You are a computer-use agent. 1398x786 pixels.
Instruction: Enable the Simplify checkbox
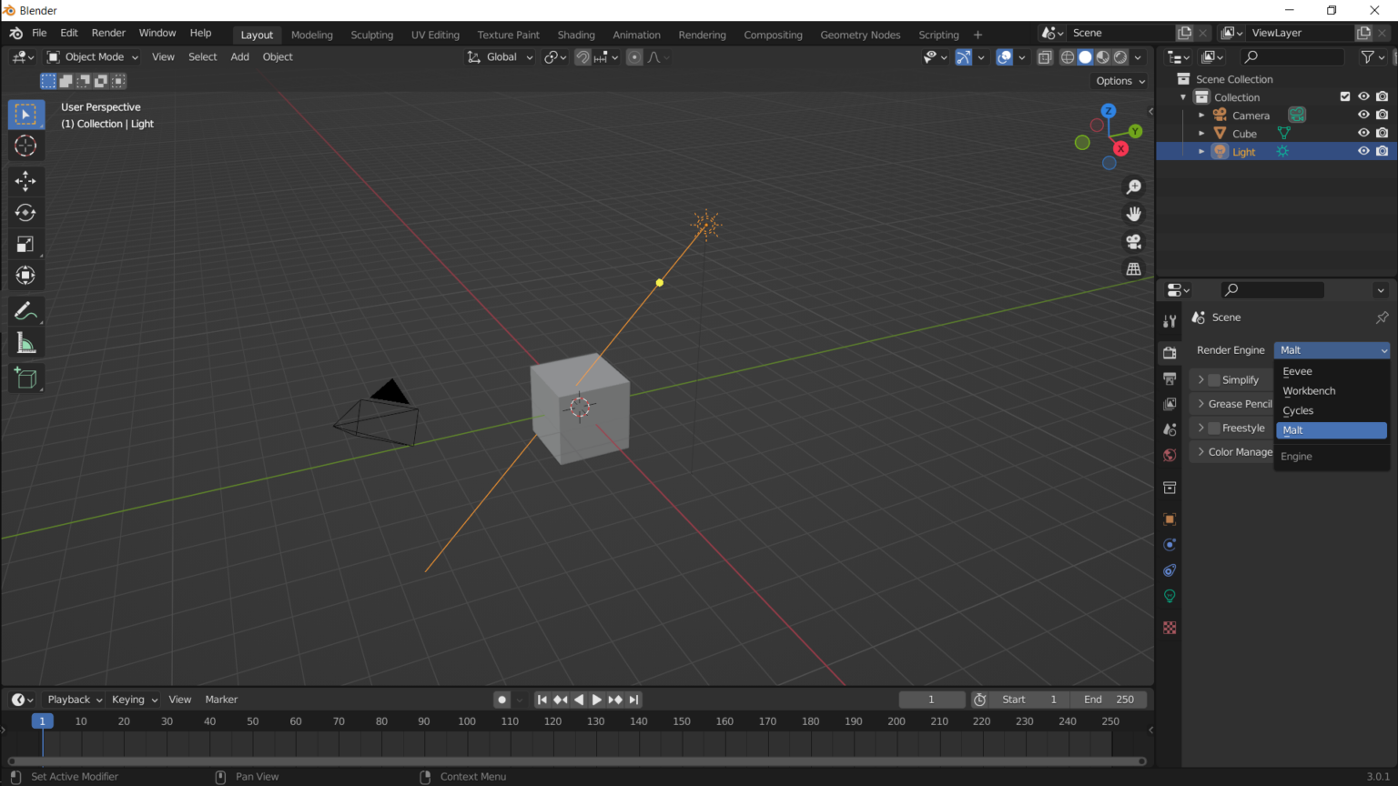tap(1214, 379)
